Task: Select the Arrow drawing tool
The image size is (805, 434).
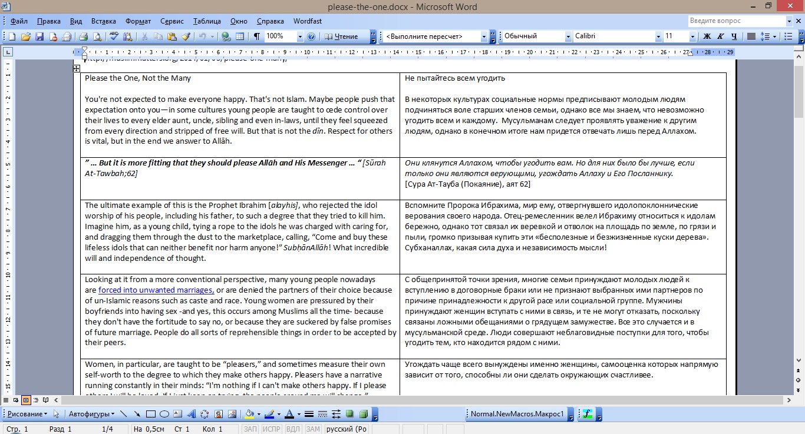Action: (x=137, y=414)
